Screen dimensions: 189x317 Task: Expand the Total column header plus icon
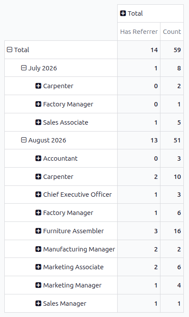[x=123, y=13]
